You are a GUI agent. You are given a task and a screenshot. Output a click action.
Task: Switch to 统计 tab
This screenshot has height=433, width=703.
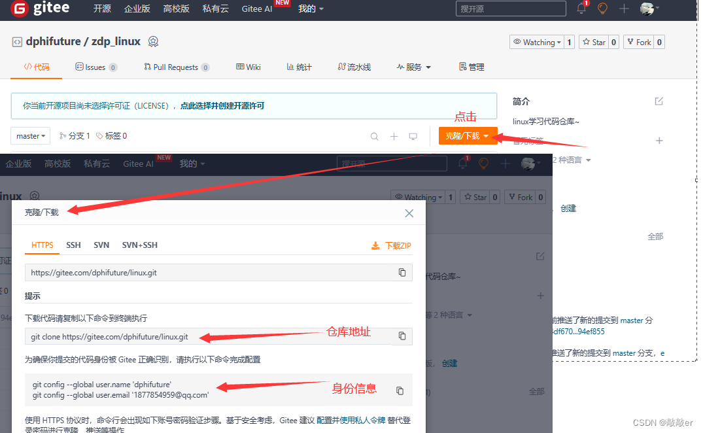[299, 67]
